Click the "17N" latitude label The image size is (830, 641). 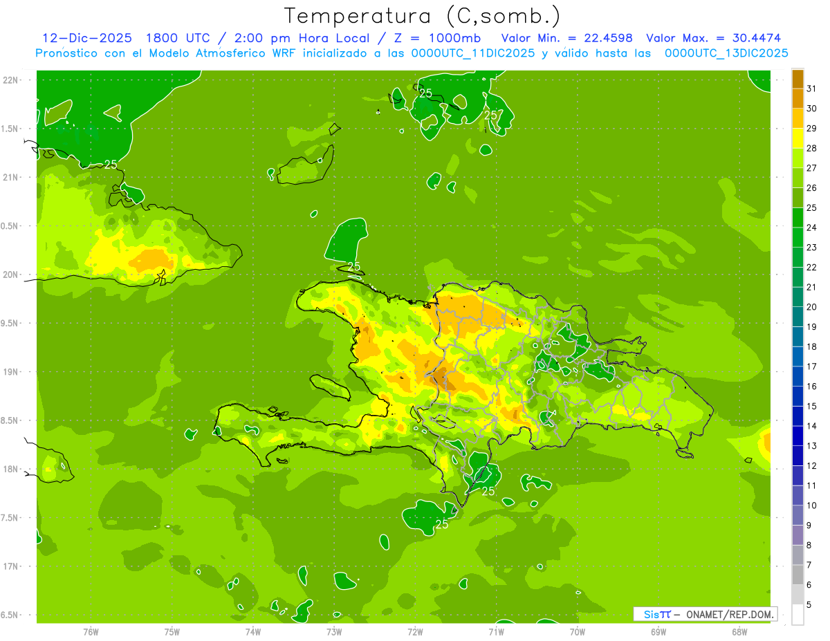click(12, 566)
